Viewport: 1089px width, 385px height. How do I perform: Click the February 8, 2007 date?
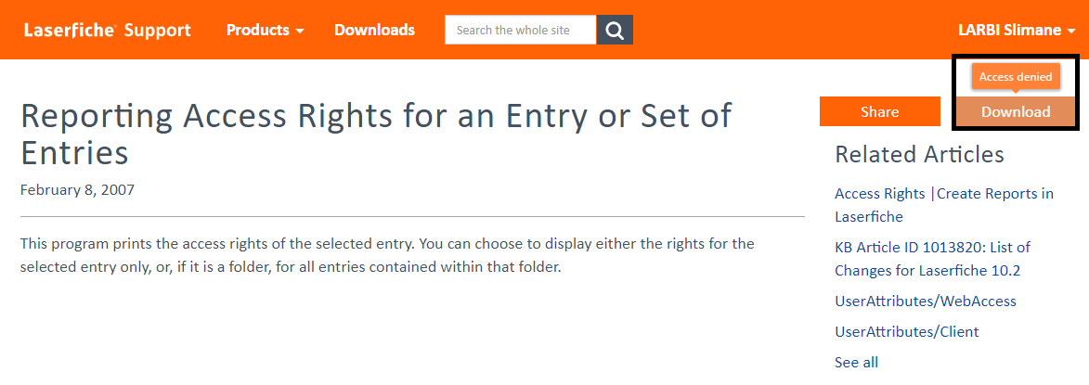[77, 189]
